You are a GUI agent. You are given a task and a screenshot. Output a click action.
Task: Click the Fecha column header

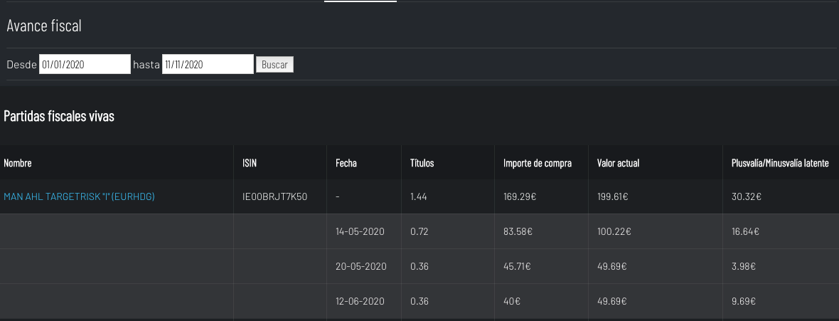point(346,163)
